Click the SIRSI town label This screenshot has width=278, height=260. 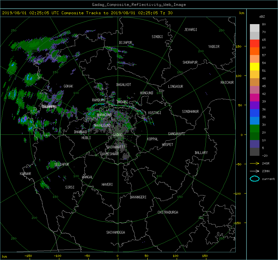pos(70,187)
